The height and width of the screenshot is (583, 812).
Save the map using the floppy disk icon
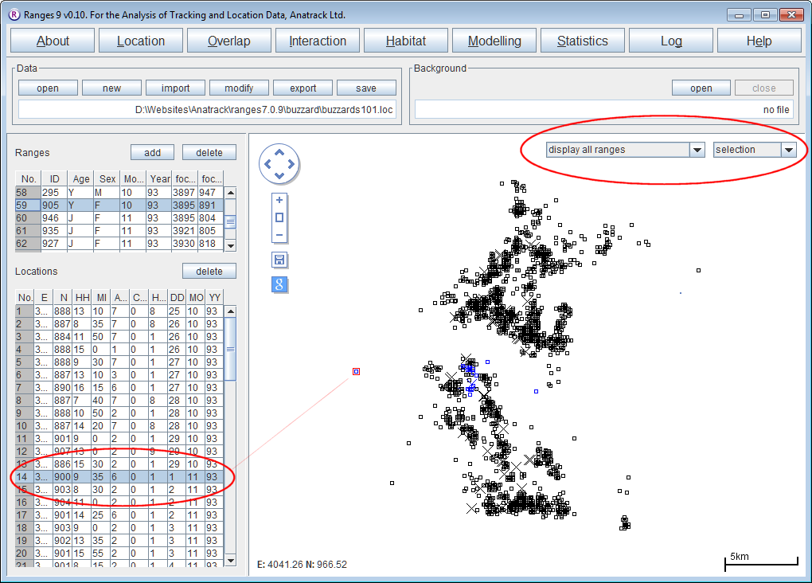coord(279,260)
